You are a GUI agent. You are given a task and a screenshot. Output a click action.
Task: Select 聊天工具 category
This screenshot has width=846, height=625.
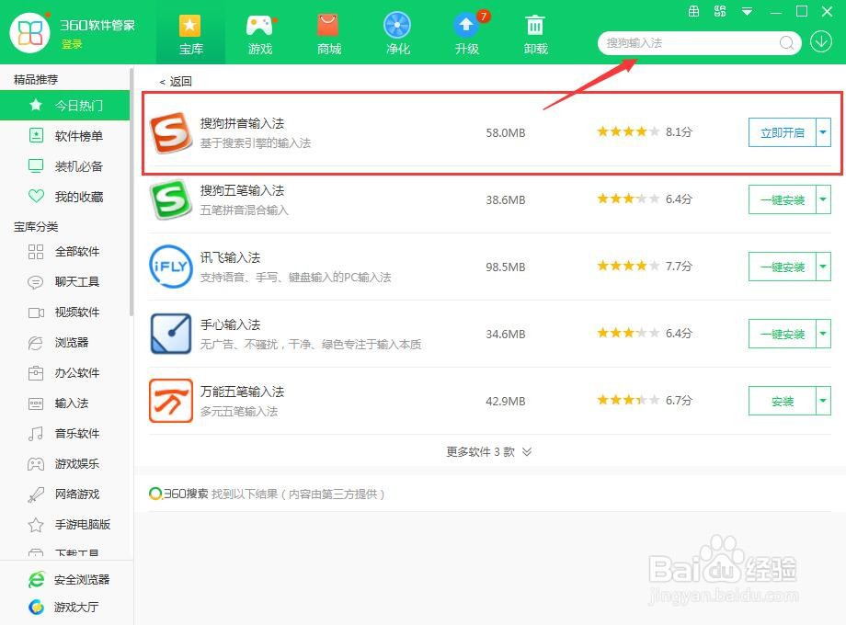(x=64, y=281)
